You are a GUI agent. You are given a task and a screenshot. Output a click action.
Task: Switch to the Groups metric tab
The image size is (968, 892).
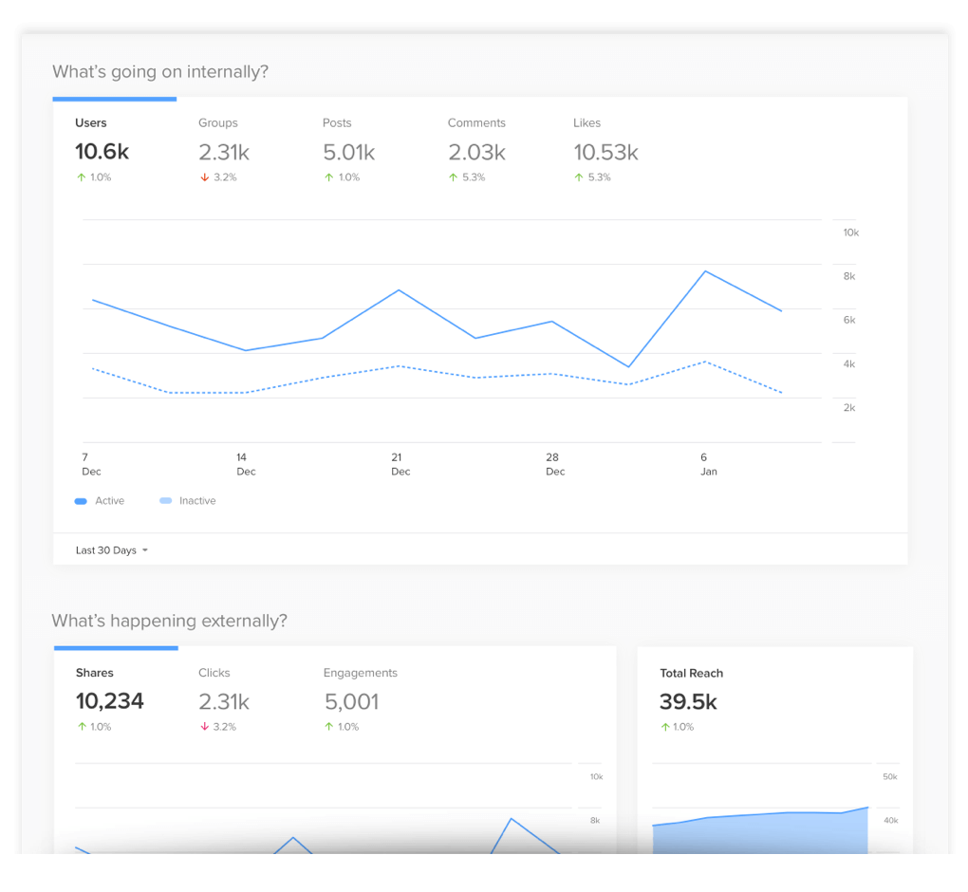tap(223, 150)
